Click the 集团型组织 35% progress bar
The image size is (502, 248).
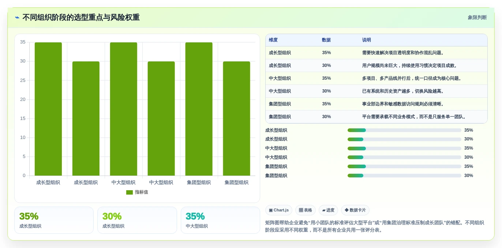404,166
